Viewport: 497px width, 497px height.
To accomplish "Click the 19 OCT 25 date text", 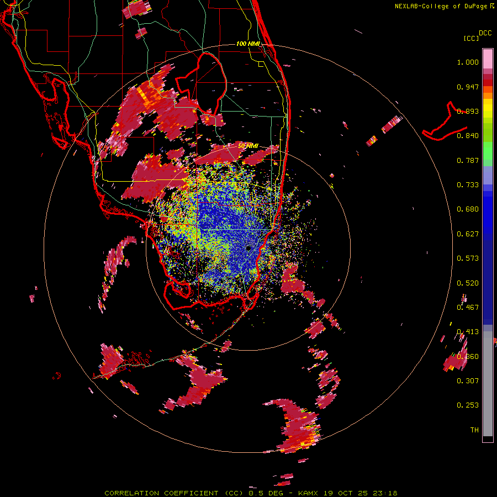I will pos(346,493).
